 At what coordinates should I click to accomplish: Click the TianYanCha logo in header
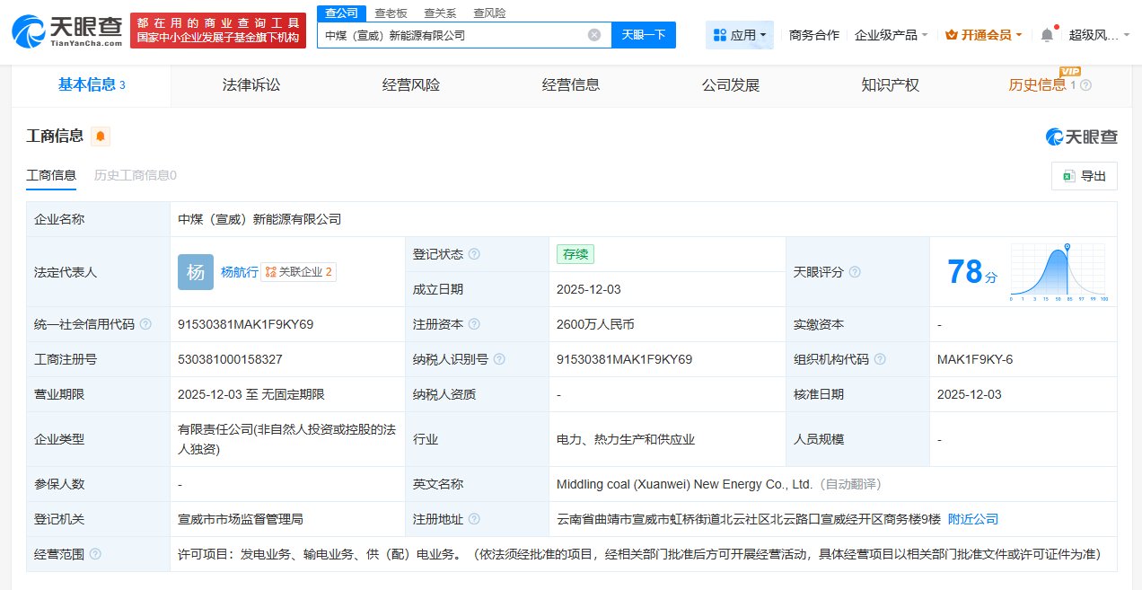tap(66, 31)
